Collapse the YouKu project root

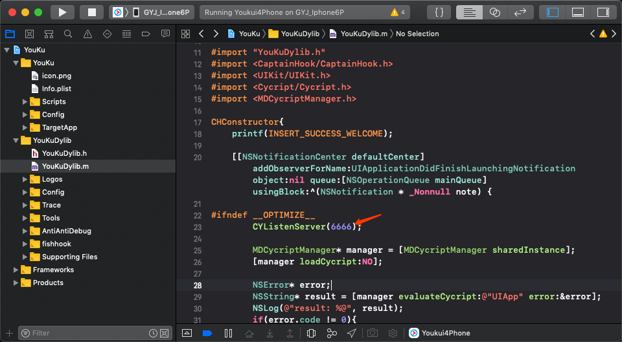(6, 50)
